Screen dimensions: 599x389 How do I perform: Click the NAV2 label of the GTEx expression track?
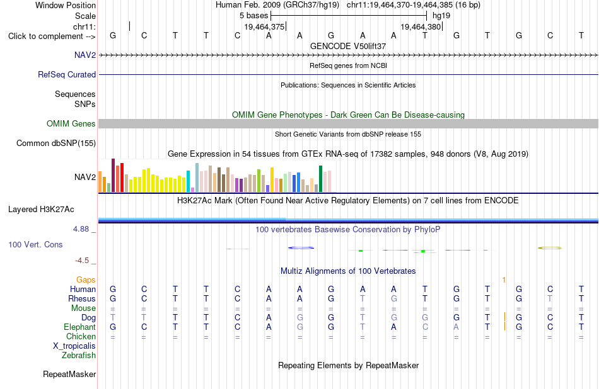[x=85, y=177]
